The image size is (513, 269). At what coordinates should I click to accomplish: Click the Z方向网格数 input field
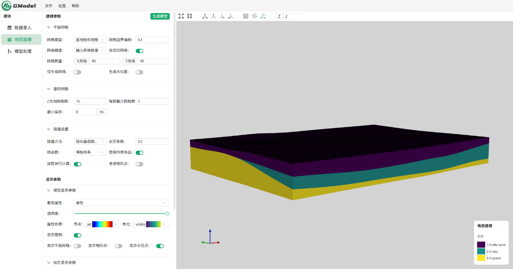(90, 101)
